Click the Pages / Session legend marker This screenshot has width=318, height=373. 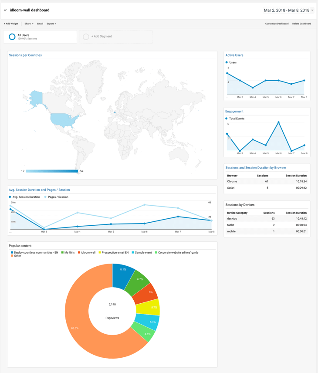pos(45,197)
